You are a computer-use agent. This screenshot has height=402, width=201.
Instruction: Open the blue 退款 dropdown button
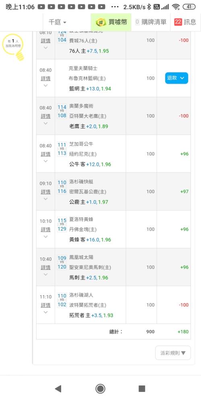[176, 78]
